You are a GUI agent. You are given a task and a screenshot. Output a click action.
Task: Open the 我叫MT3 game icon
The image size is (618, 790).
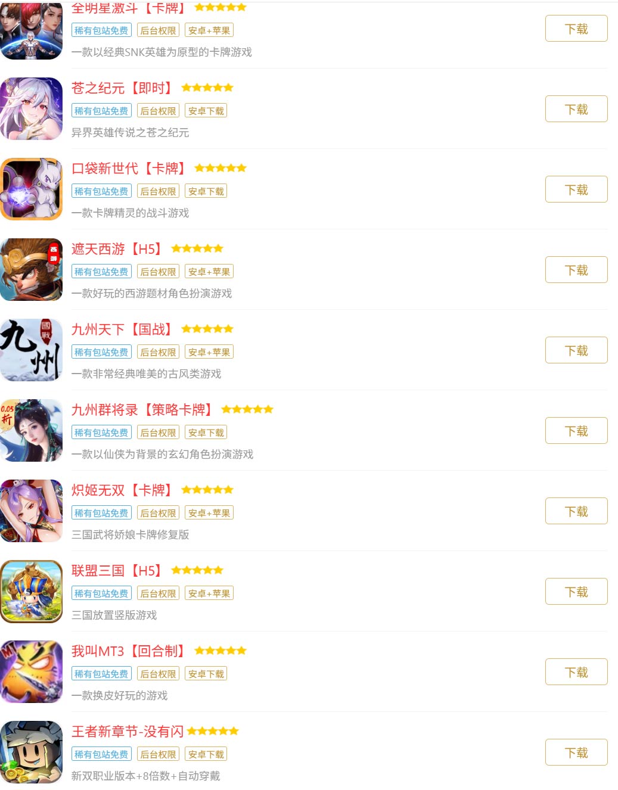pos(31,671)
